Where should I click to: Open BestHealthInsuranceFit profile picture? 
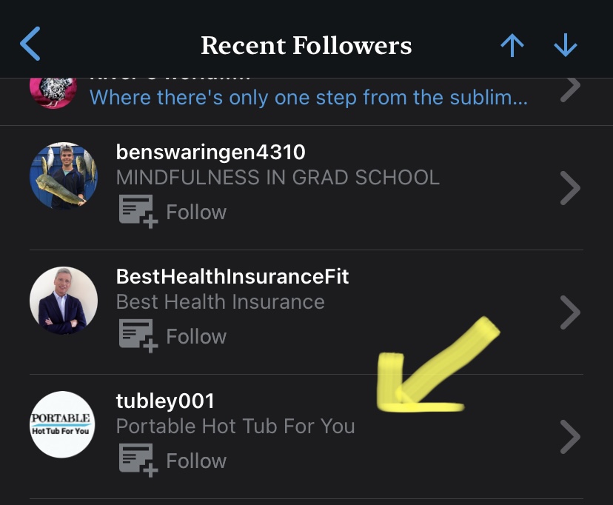pos(64,301)
